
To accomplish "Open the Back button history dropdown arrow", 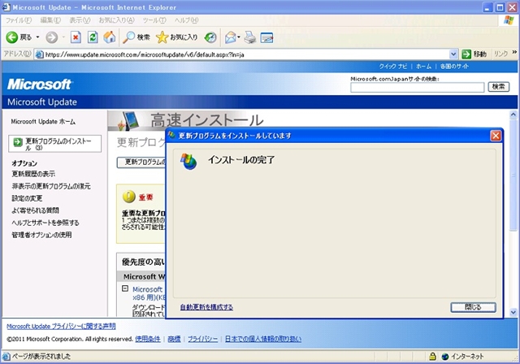I will [x=38, y=37].
